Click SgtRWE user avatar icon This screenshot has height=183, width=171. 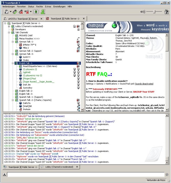[20, 72]
